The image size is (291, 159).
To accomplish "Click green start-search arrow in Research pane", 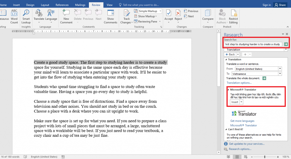I will coord(286,44).
